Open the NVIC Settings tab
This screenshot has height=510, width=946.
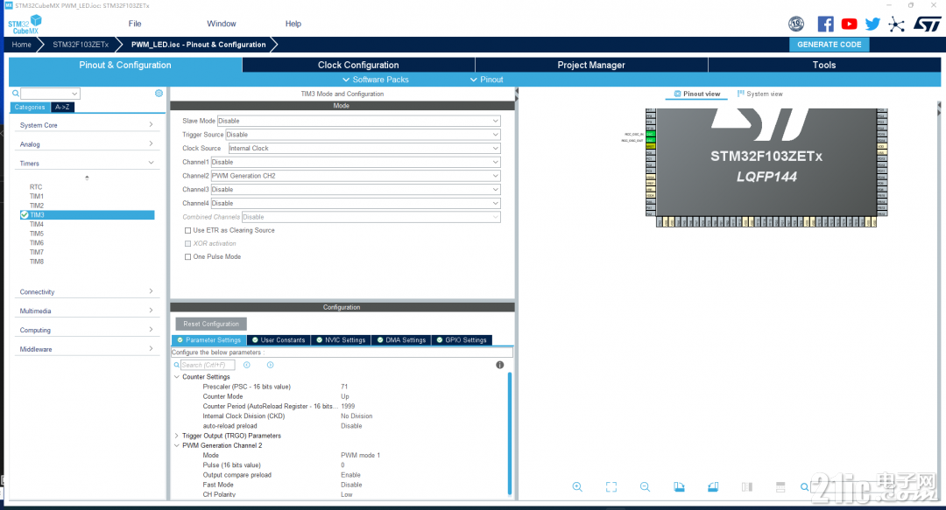[x=341, y=340]
